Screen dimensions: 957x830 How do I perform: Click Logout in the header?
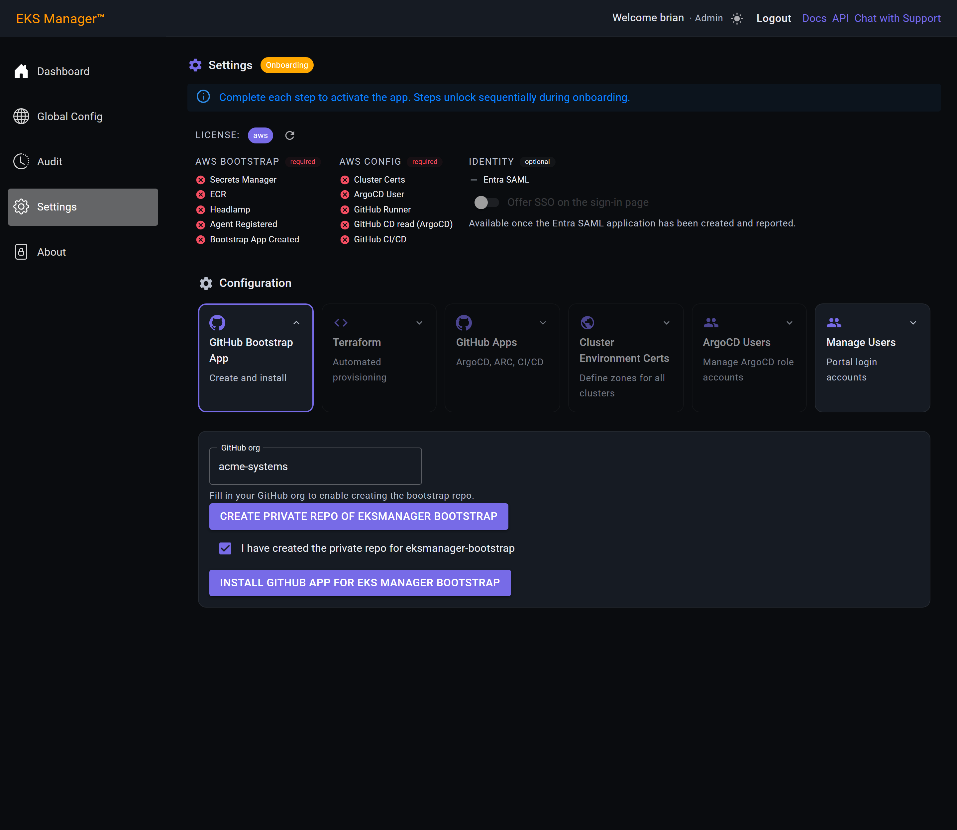tap(773, 19)
